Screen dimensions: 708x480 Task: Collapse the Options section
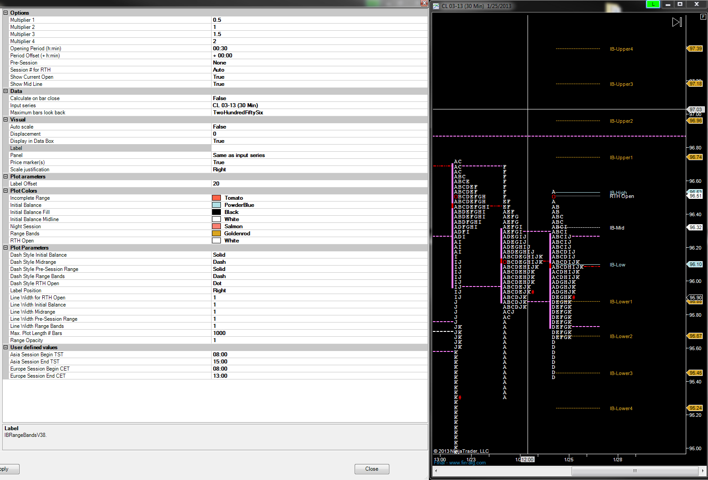pos(6,13)
